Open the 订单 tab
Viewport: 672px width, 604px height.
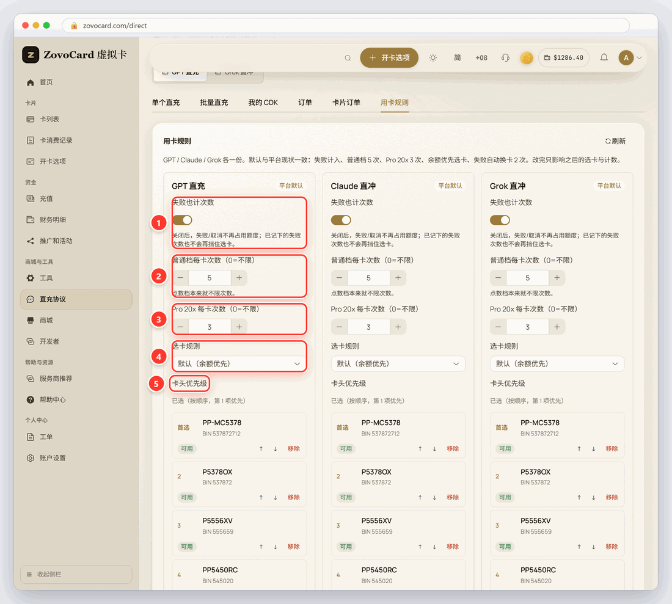(x=305, y=103)
